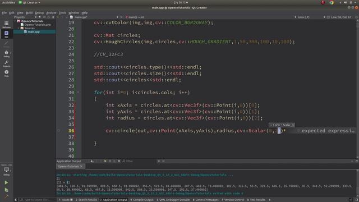Open 5 QML Debugger Console pane

(x=173, y=200)
